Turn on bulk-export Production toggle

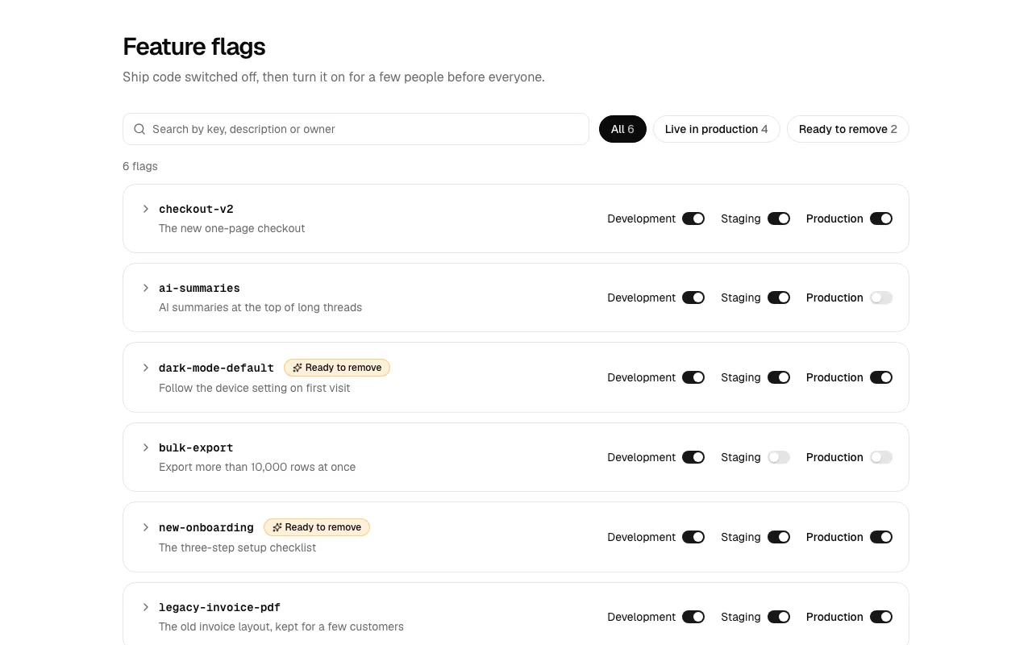point(881,457)
